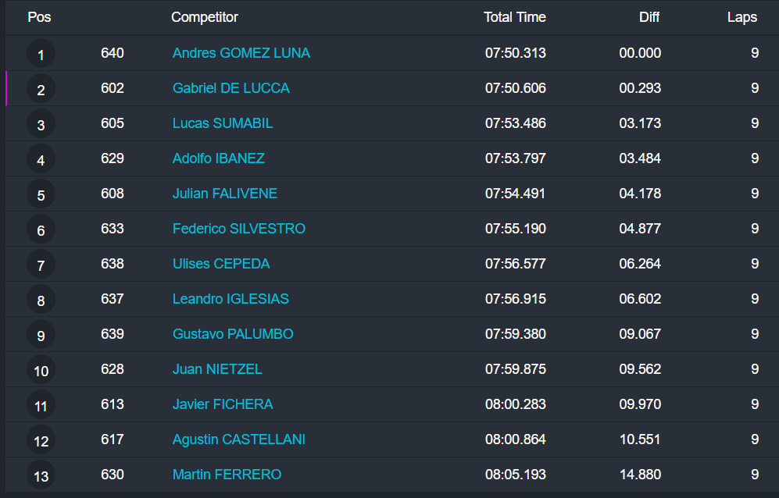Image resolution: width=779 pixels, height=498 pixels.
Task: Click car number 629 cell
Action: pos(113,158)
